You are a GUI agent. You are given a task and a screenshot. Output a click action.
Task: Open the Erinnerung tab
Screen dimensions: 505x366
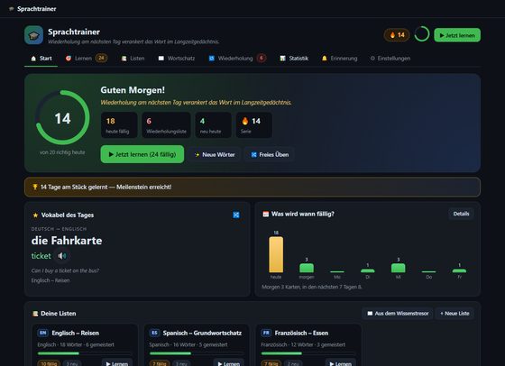[x=339, y=59]
